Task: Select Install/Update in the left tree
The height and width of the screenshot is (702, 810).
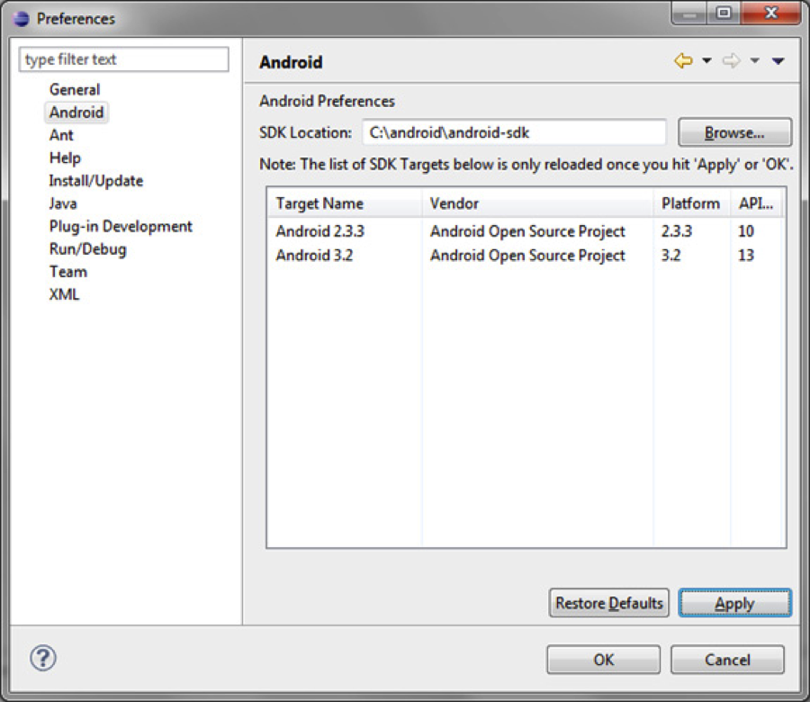Action: pos(95,180)
